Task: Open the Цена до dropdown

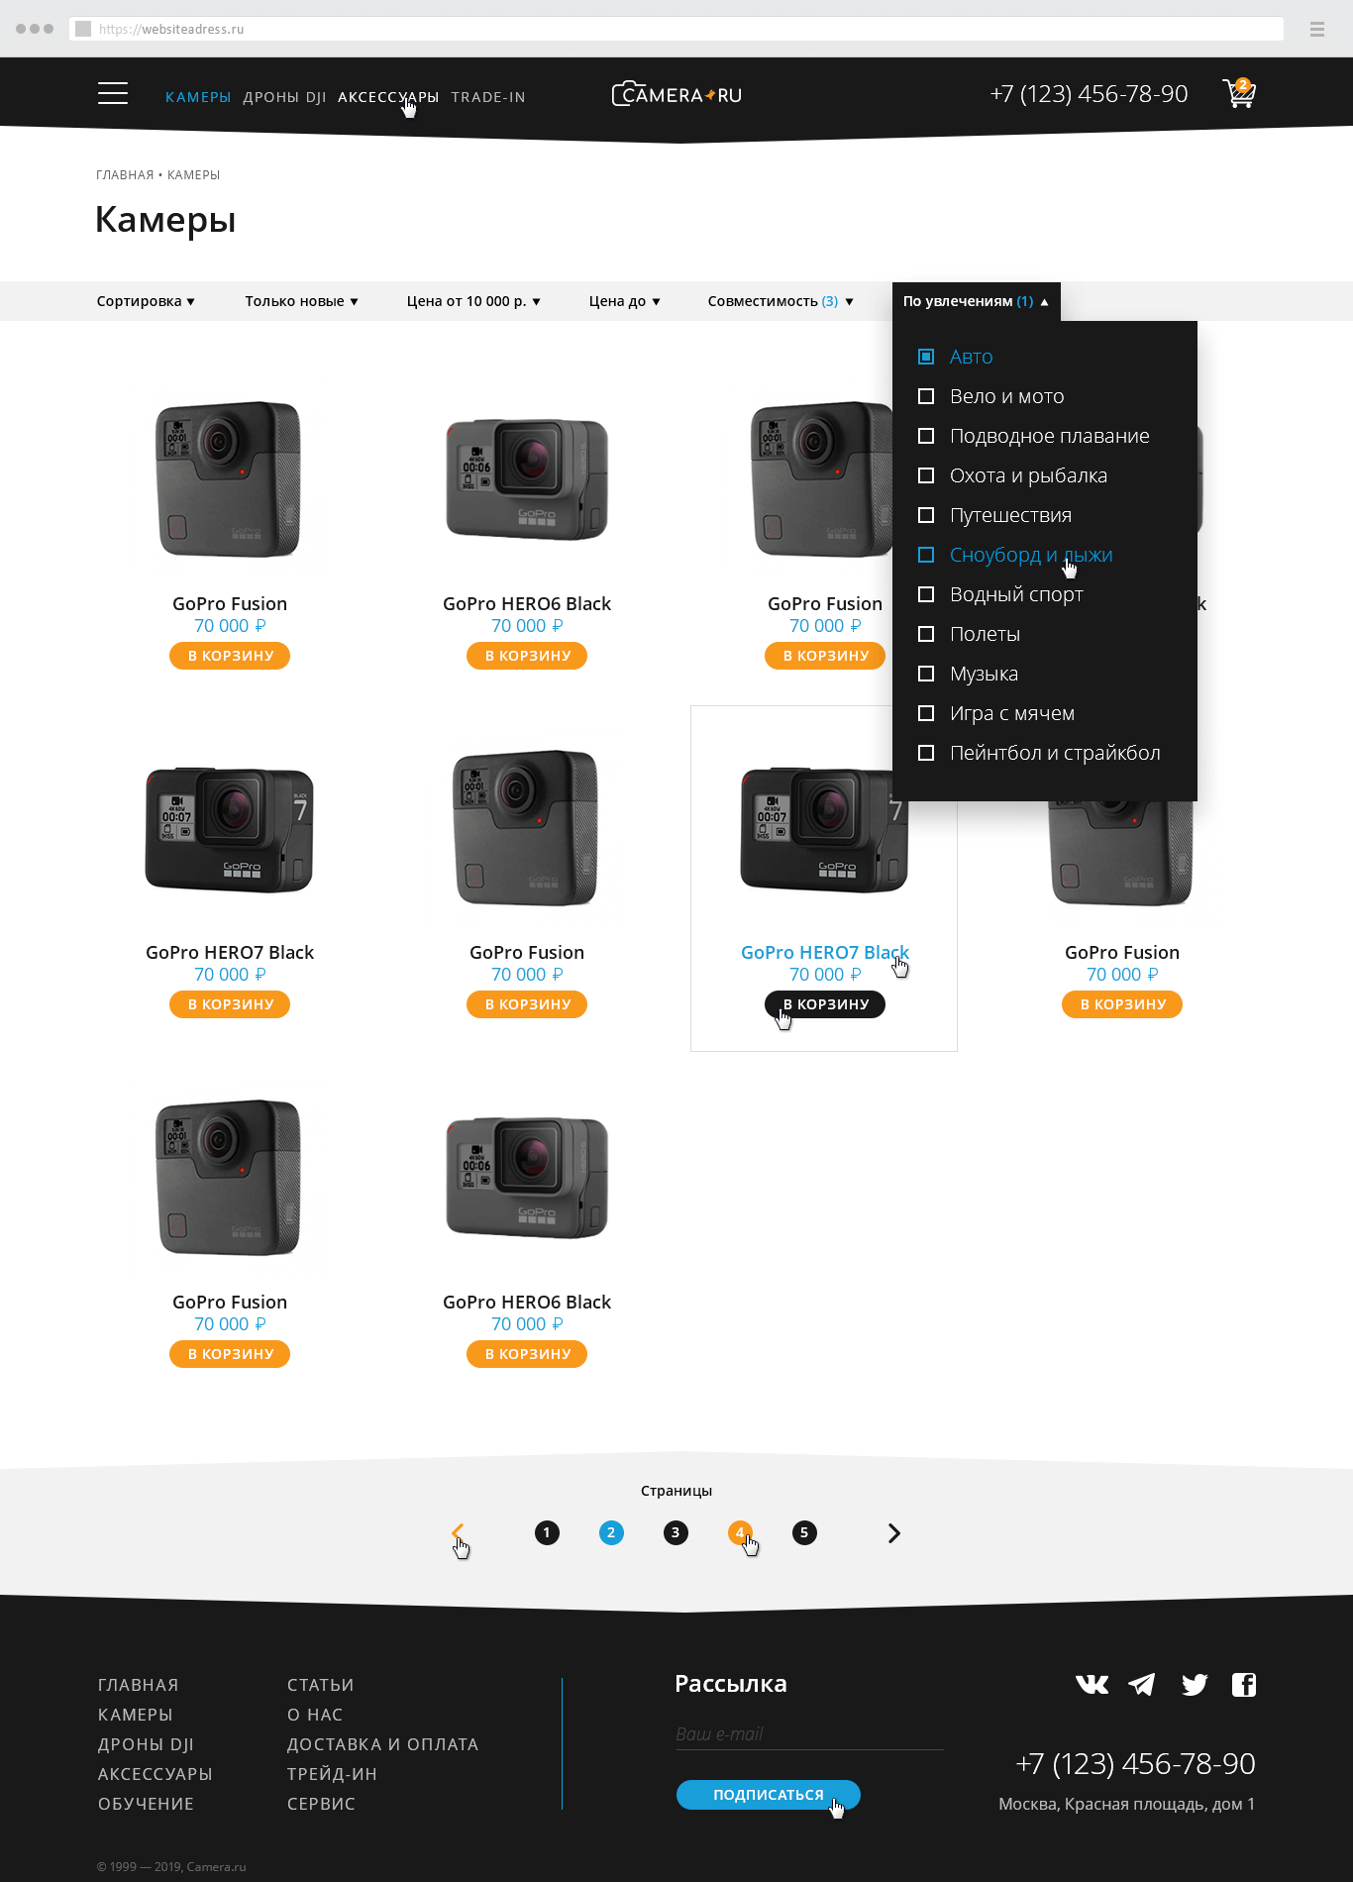Action: pyautogui.click(x=625, y=301)
